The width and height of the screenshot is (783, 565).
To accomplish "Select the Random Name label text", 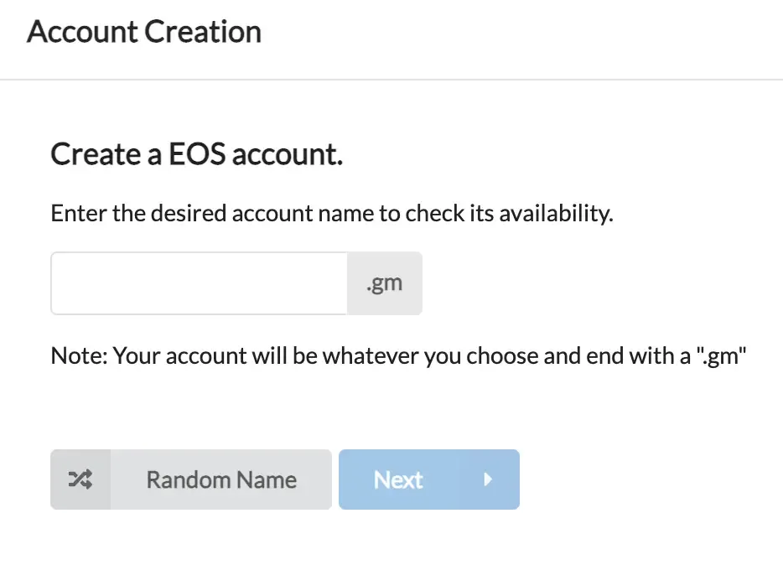I will (220, 479).
